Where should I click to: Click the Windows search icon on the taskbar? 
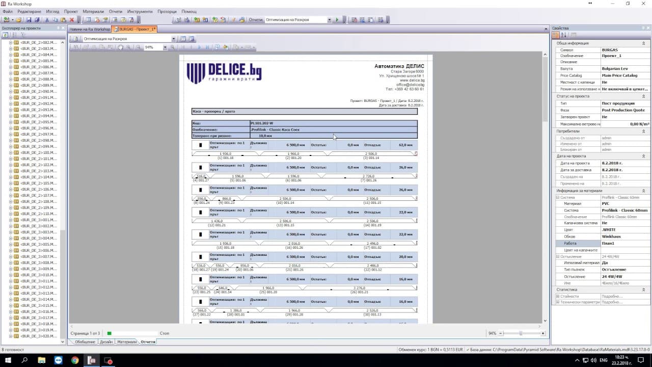click(25, 360)
